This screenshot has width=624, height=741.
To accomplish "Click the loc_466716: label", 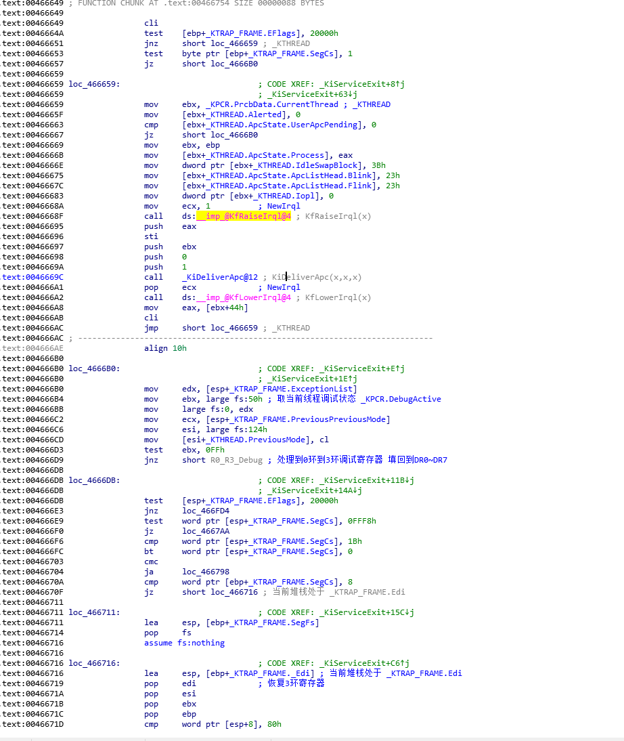I will (x=95, y=663).
